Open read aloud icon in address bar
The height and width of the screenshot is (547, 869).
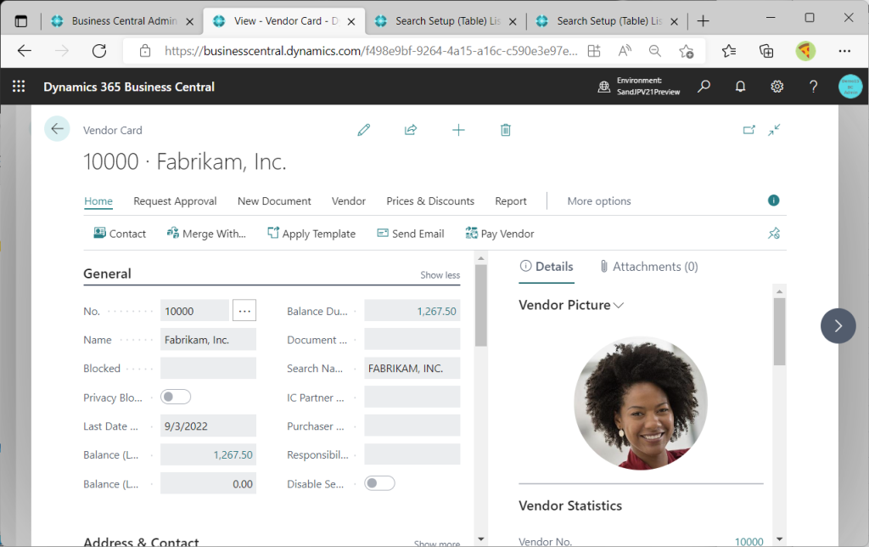click(625, 51)
